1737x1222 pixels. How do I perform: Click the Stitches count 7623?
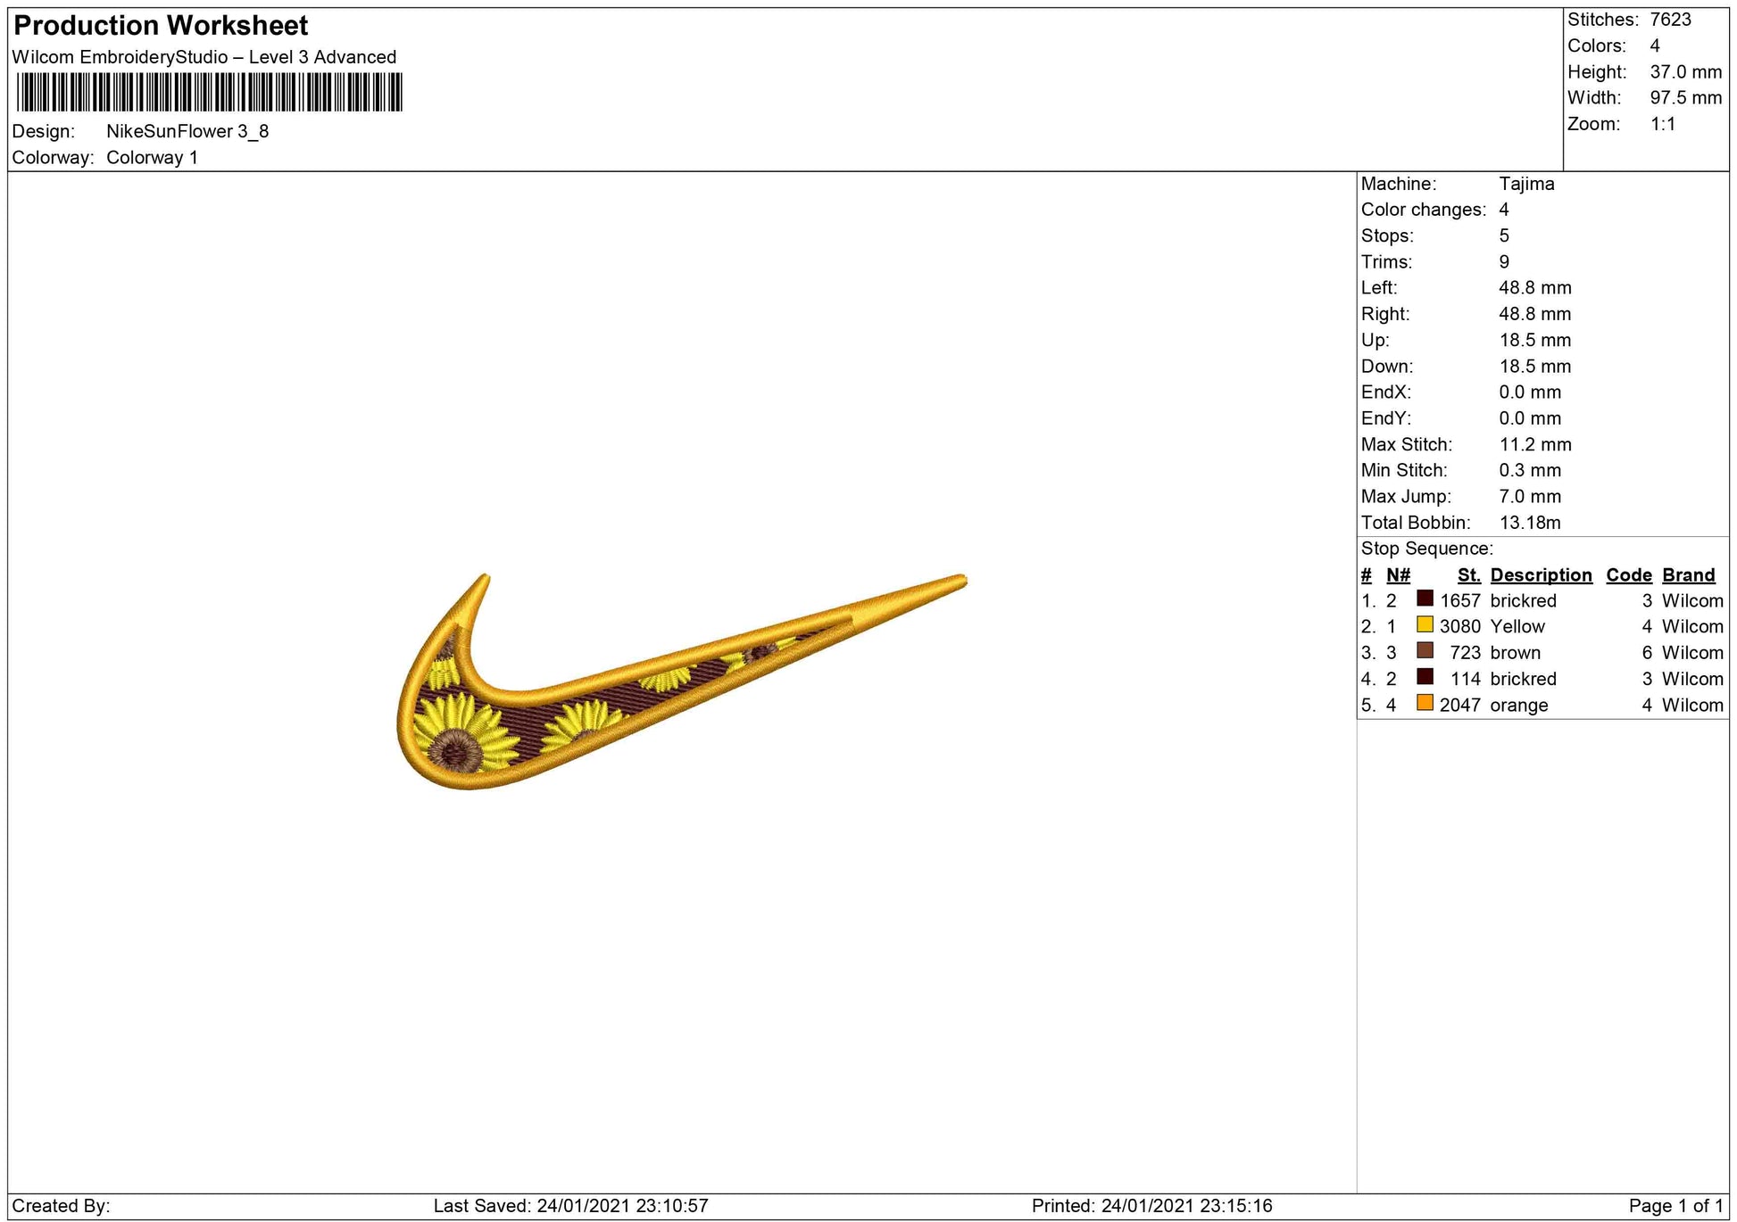1670,20
